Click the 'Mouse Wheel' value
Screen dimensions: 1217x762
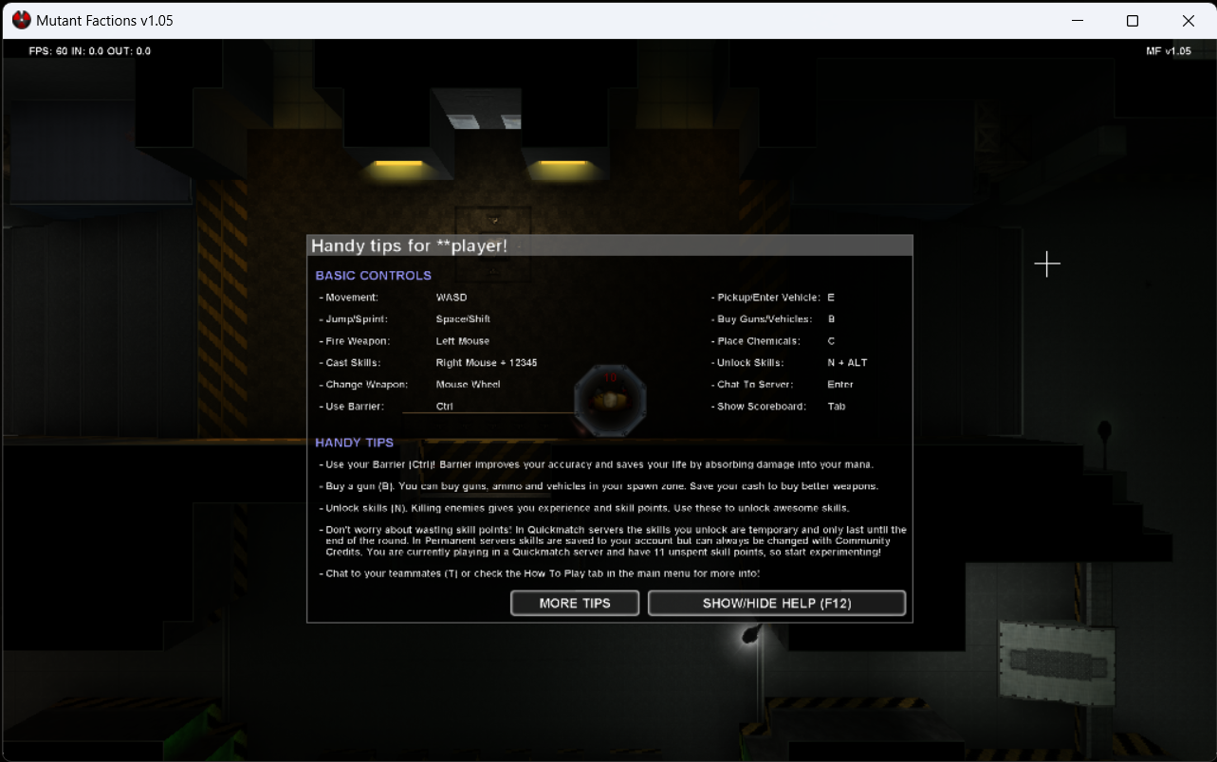pos(468,385)
